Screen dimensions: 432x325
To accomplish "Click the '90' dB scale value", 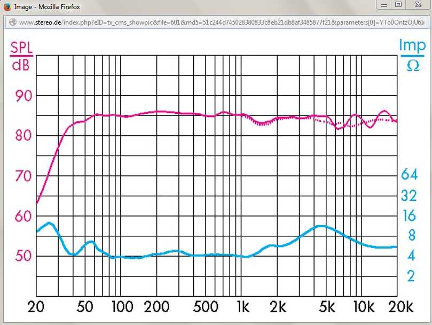I will [x=23, y=96].
